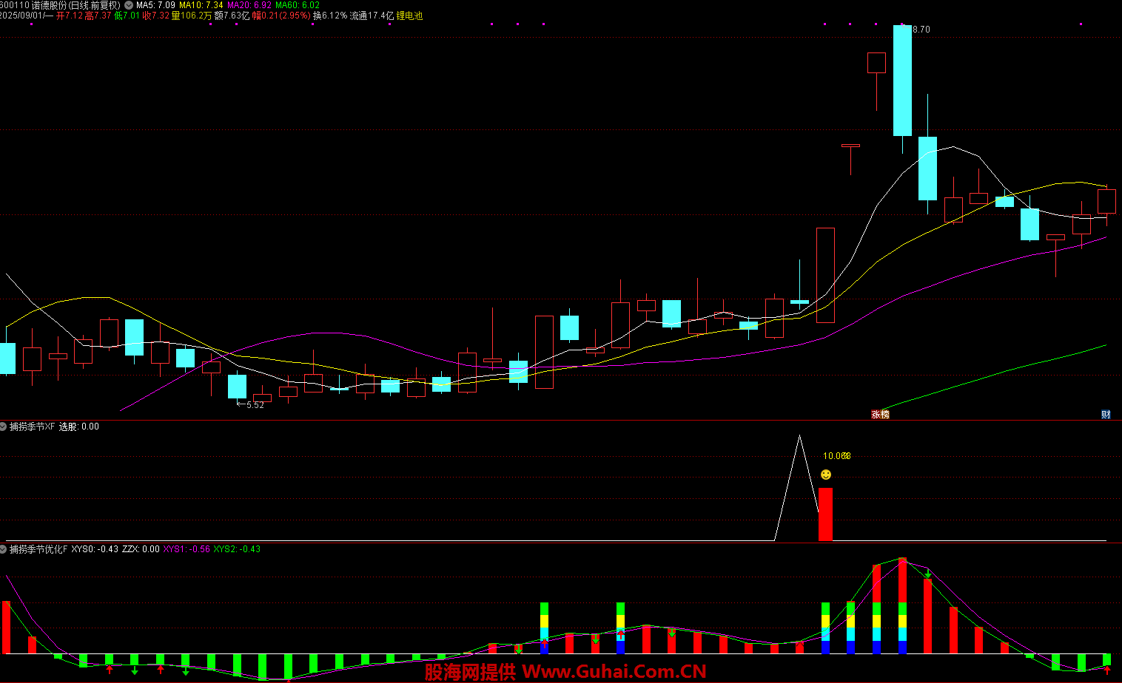Click the ZZX: 0.00 value
This screenshot has height=683, width=1122.
pyautogui.click(x=141, y=549)
